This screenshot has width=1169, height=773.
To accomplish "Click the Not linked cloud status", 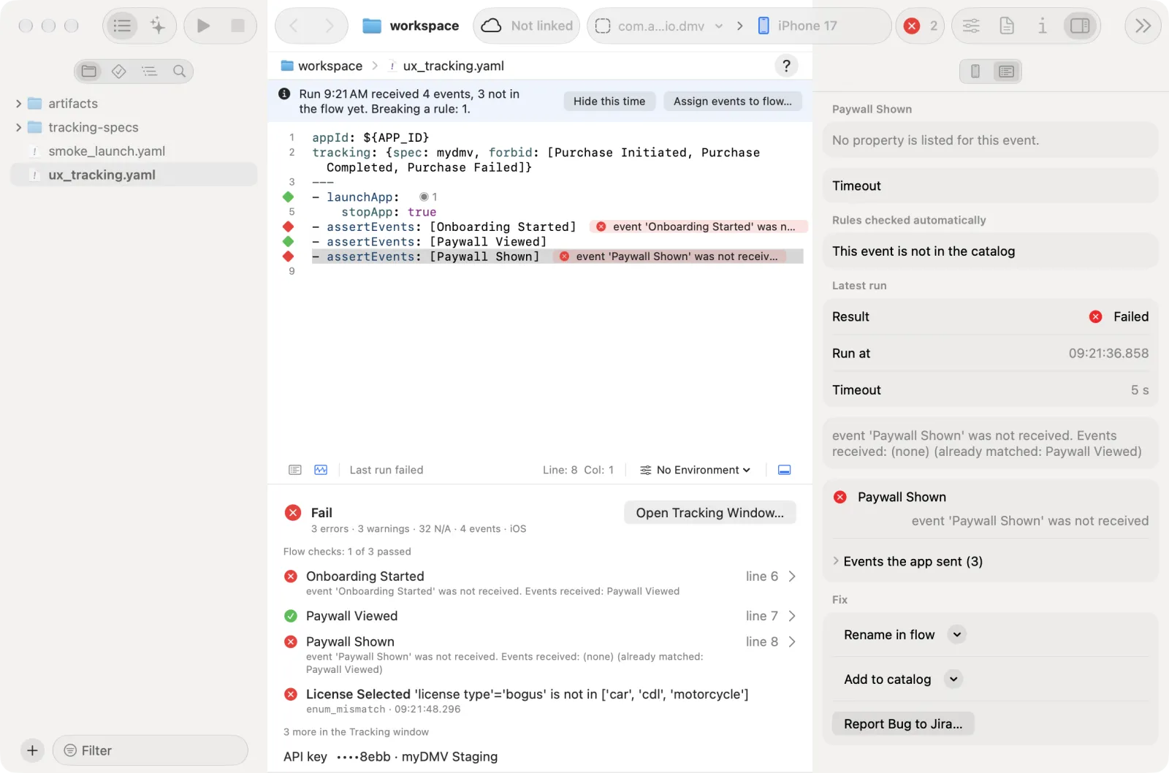I will [x=527, y=26].
